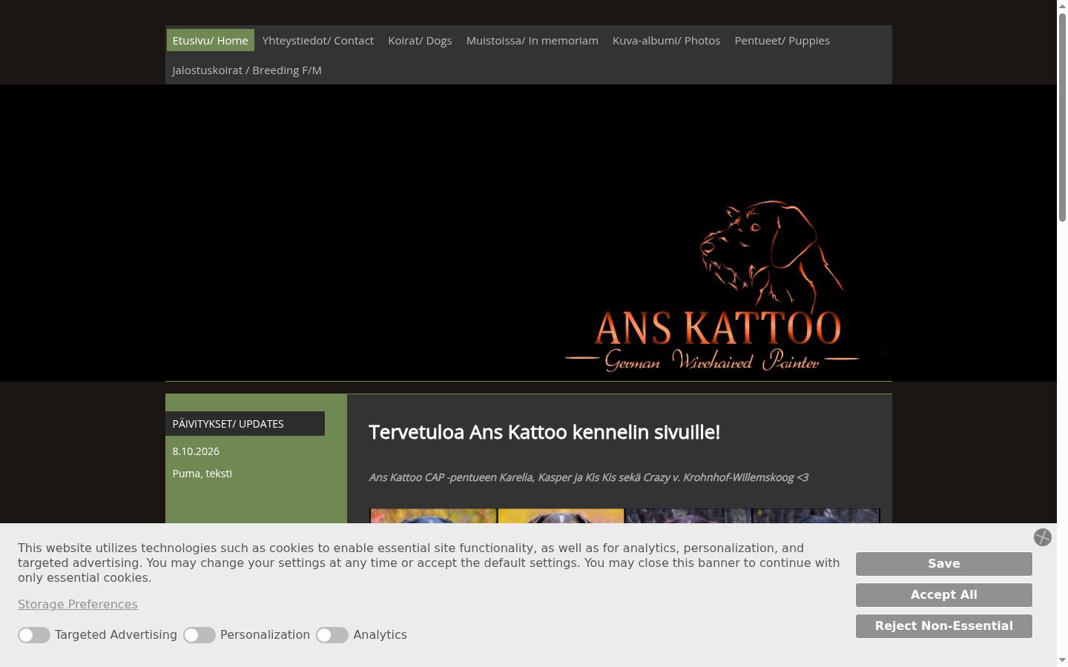
Task: Open the Etusivu/ Home menu item
Action: (211, 40)
